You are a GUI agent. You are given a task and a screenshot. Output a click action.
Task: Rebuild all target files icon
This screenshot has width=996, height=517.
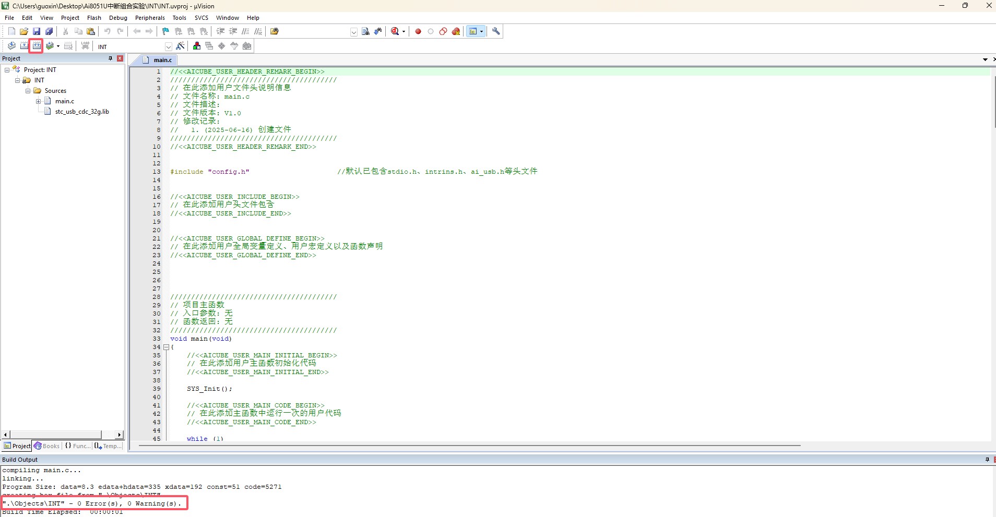tap(37, 46)
